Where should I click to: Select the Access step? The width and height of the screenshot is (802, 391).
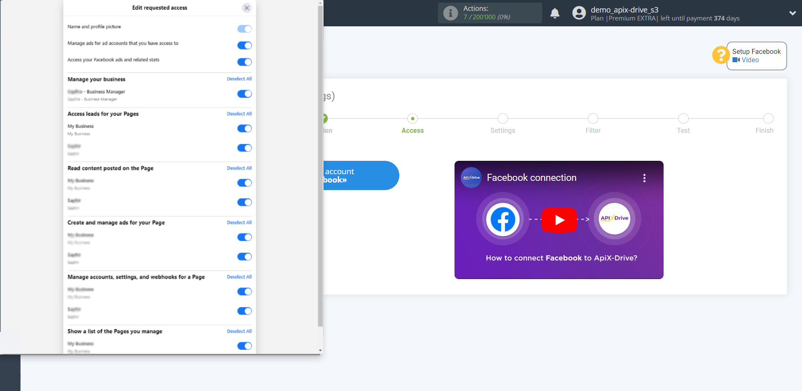[412, 119]
